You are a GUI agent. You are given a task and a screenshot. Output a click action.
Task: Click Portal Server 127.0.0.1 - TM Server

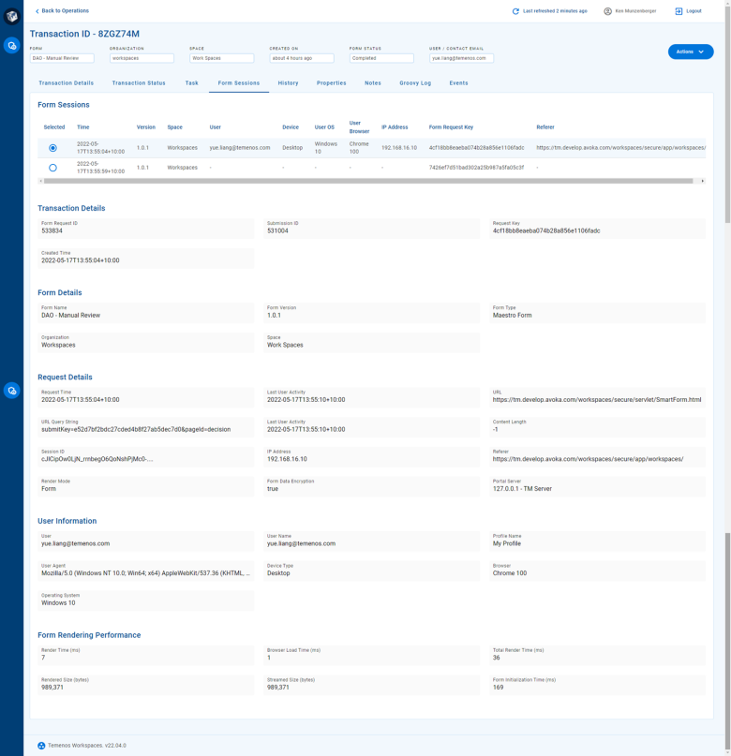click(x=522, y=488)
